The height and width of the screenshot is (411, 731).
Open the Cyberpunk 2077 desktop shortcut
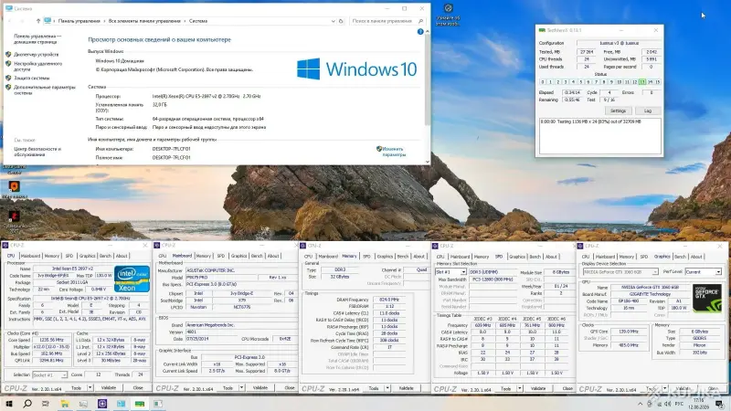click(x=14, y=220)
